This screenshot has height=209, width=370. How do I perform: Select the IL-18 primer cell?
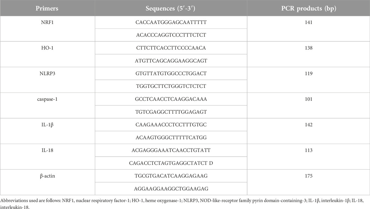[x=48, y=157]
